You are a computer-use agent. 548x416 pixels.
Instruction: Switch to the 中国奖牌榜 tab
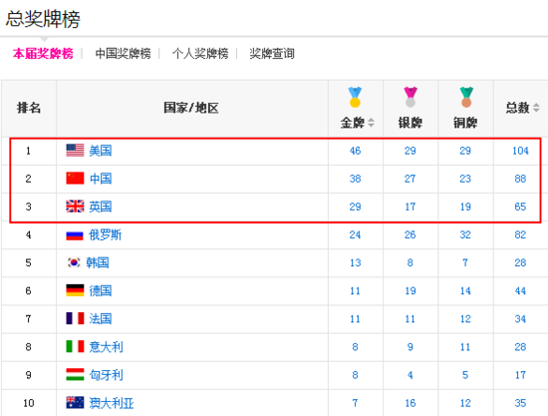pos(123,54)
